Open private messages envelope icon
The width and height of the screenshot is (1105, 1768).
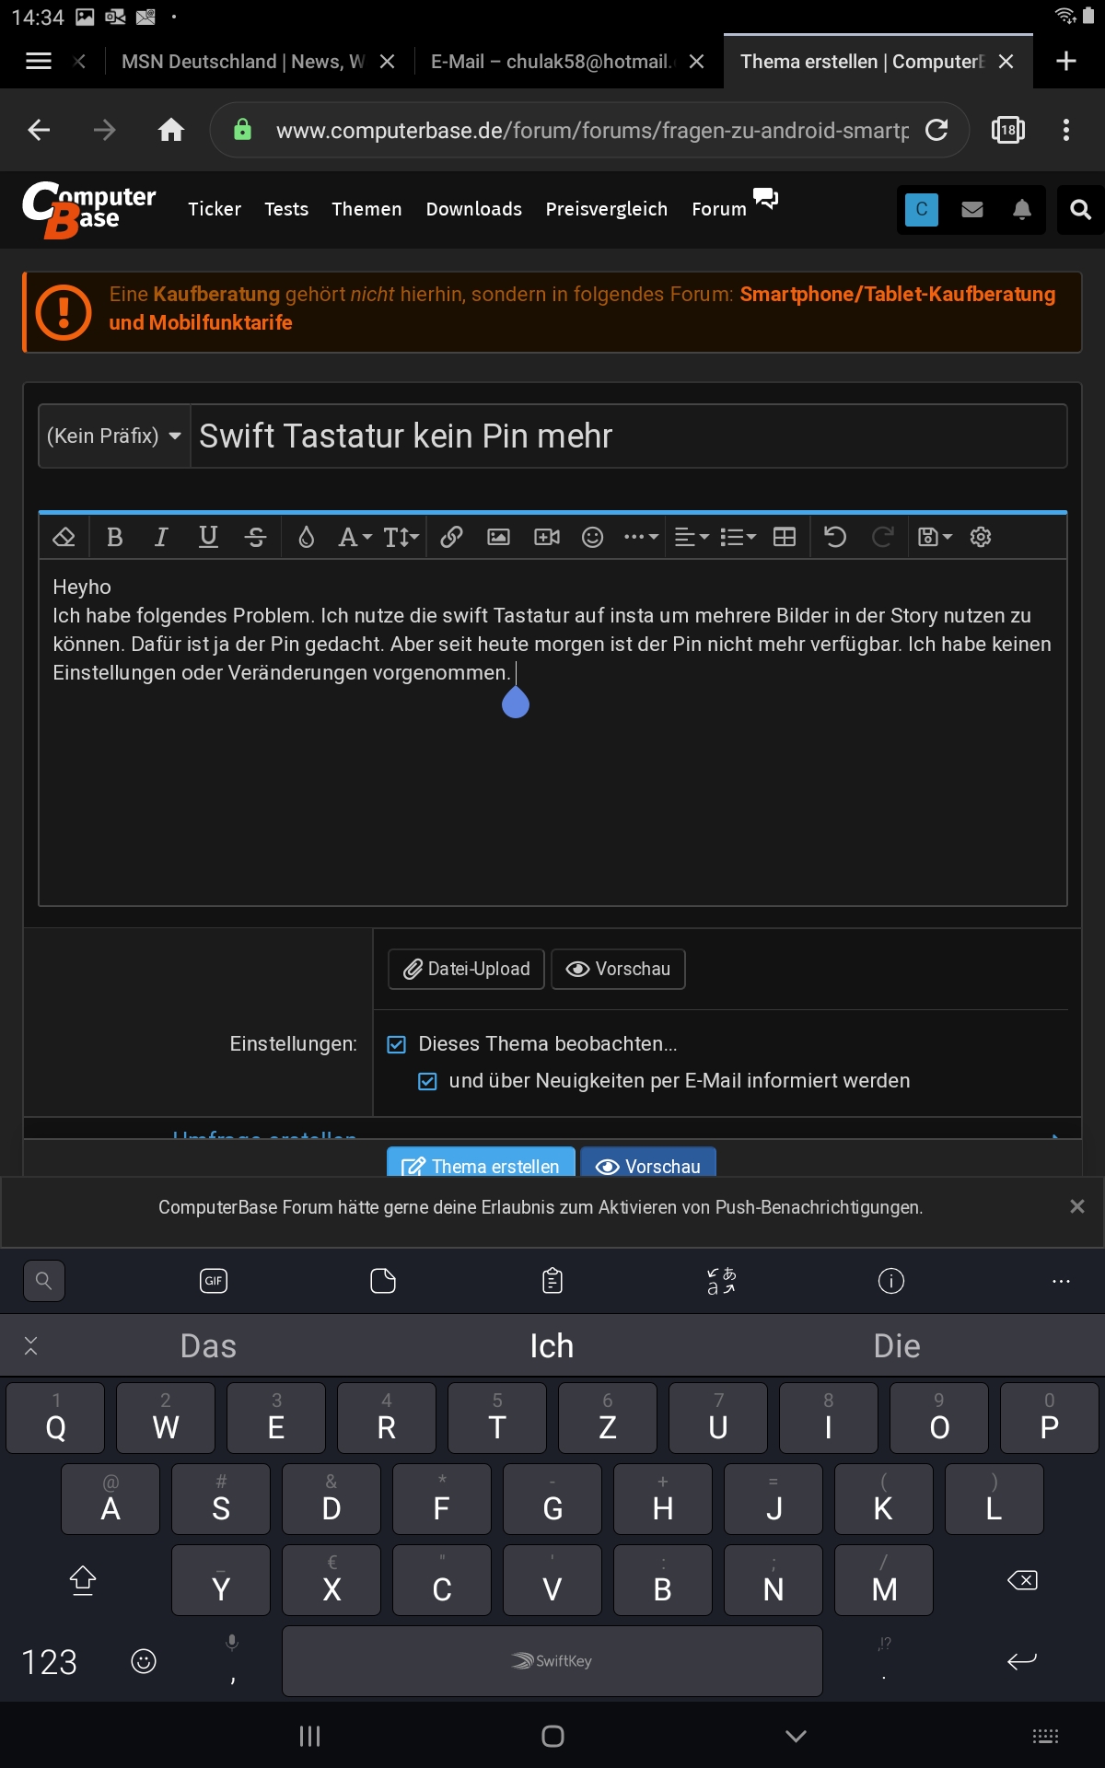972,209
